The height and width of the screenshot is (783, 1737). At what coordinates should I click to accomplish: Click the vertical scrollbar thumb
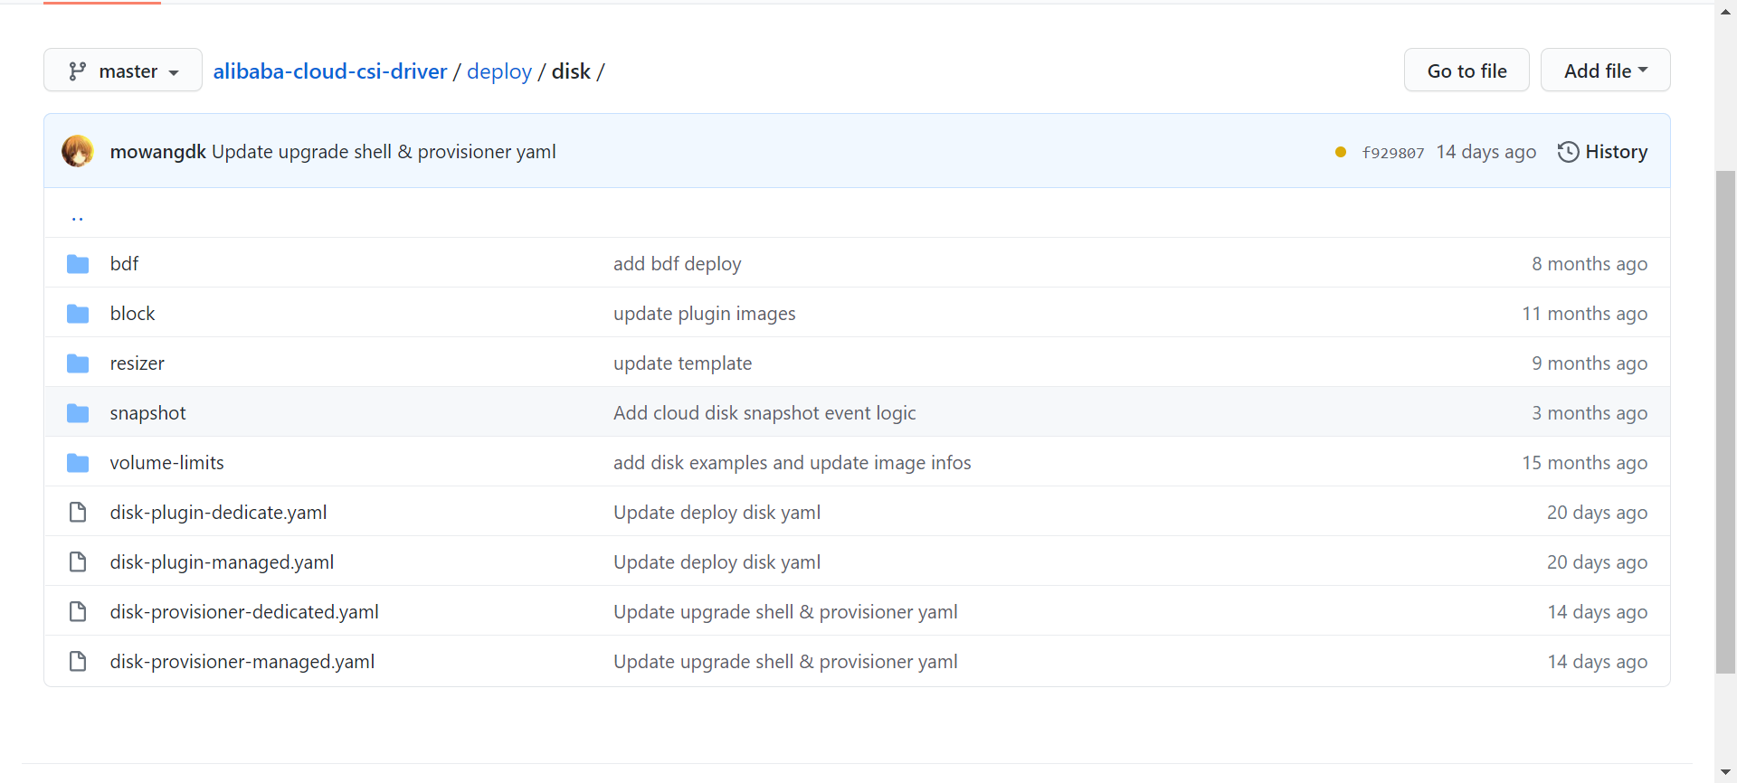(x=1725, y=421)
